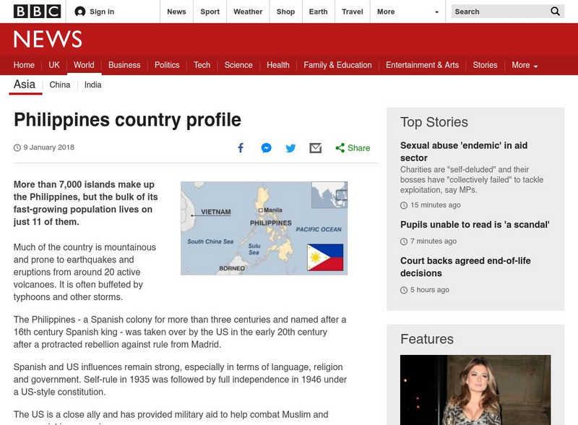Screen dimensions: 578x425
Task: Switch to the India tab
Action: pos(95,85)
